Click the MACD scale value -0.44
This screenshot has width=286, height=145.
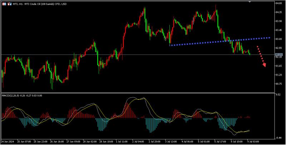(278, 138)
